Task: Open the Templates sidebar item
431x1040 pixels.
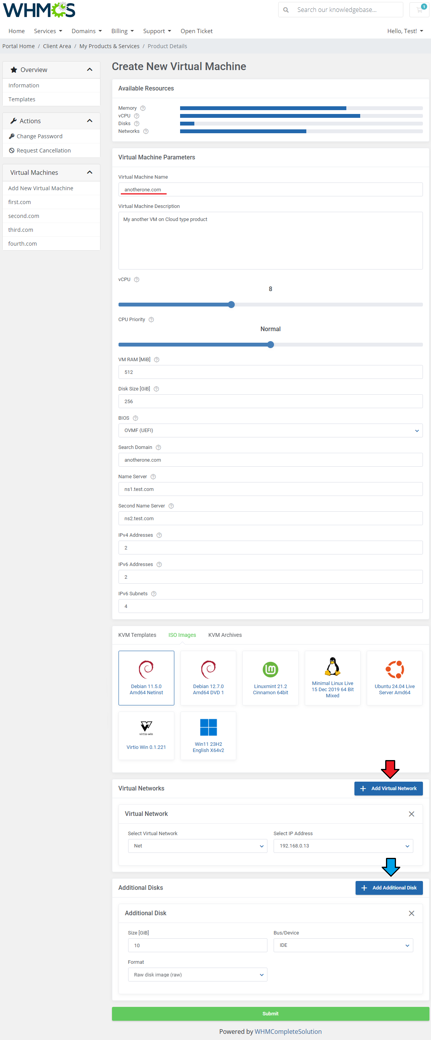Action: pyautogui.click(x=51, y=99)
